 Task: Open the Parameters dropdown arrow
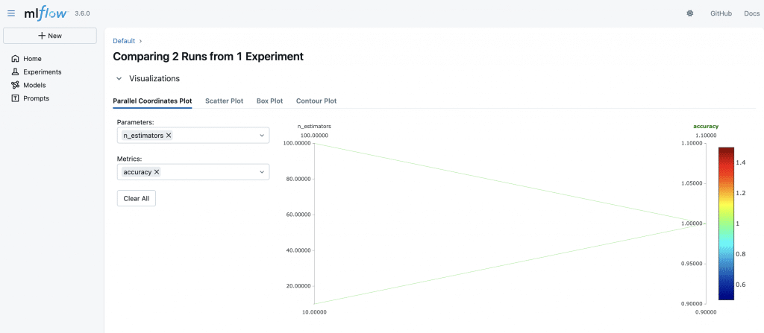[x=262, y=136]
